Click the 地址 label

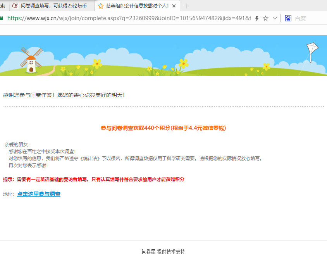tap(9, 194)
